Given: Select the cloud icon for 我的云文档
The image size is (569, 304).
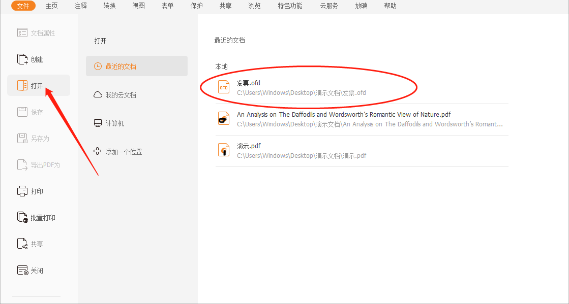Looking at the screenshot, I should 97,94.
